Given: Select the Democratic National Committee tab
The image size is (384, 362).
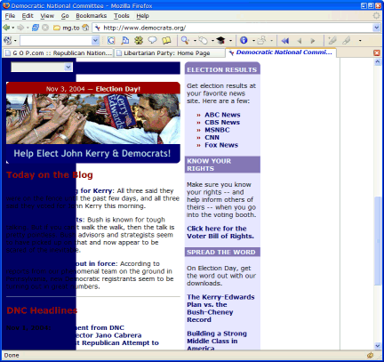Looking at the screenshot, I should tap(281, 52).
